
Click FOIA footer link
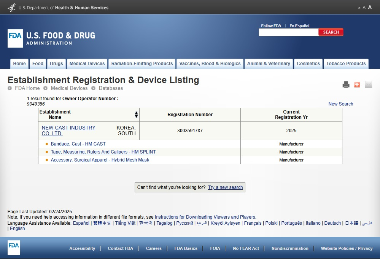215,248
